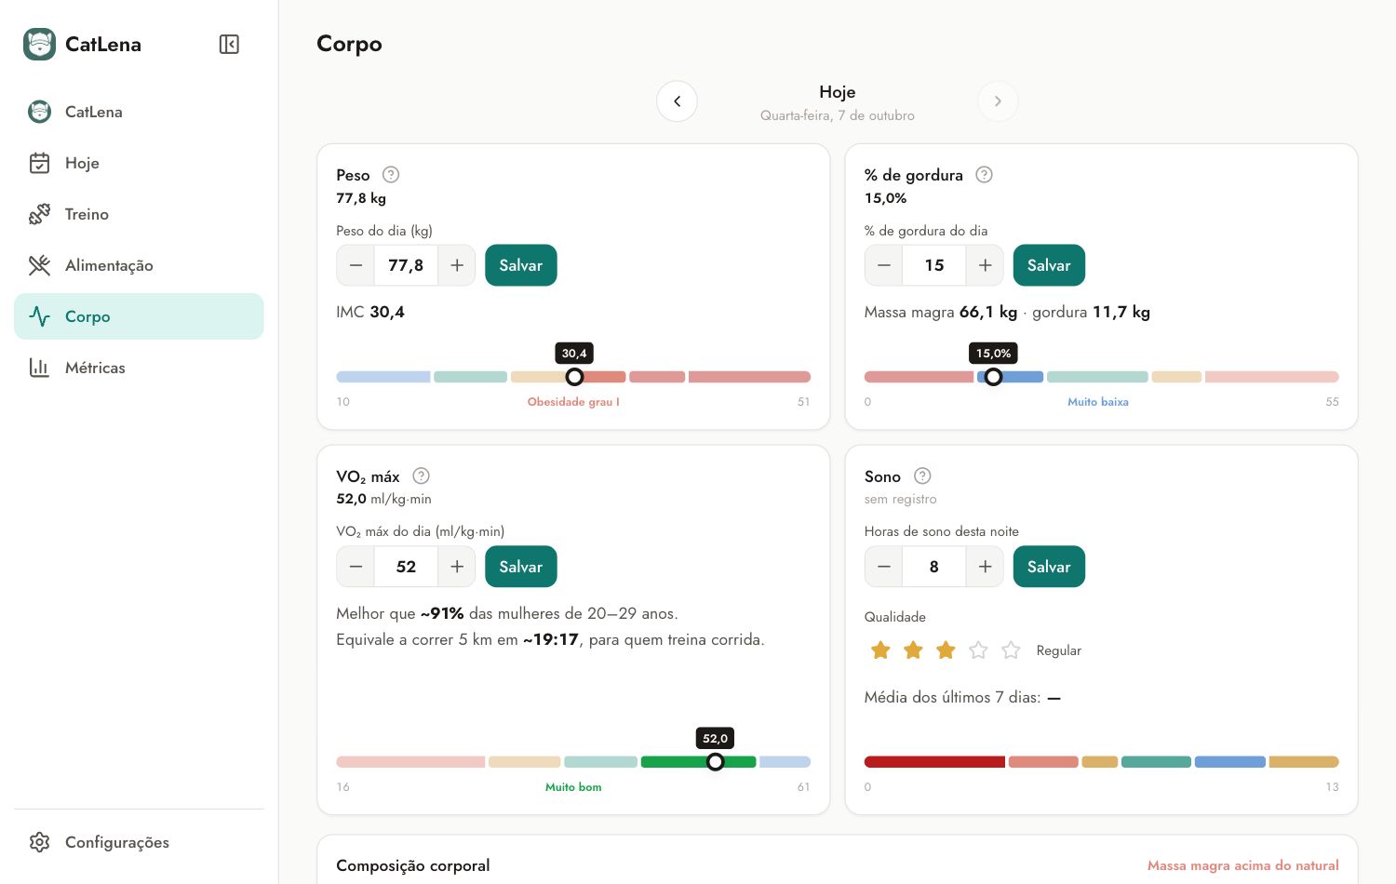Image resolution: width=1396 pixels, height=884 pixels.
Task: Open the Configurações gear item
Action: point(139,842)
